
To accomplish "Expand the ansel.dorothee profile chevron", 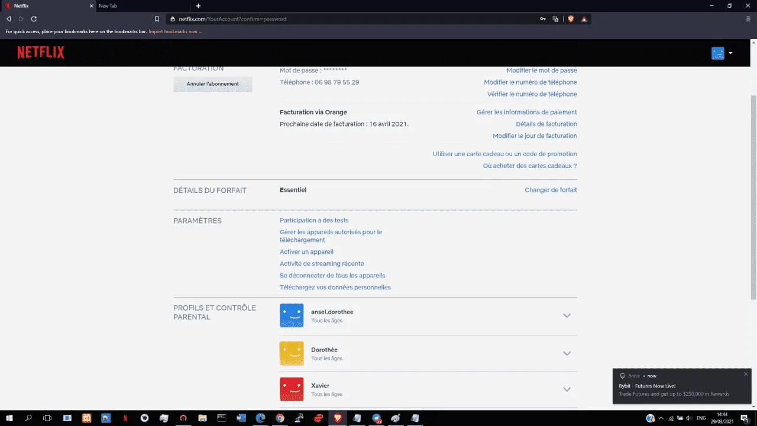I will [567, 315].
